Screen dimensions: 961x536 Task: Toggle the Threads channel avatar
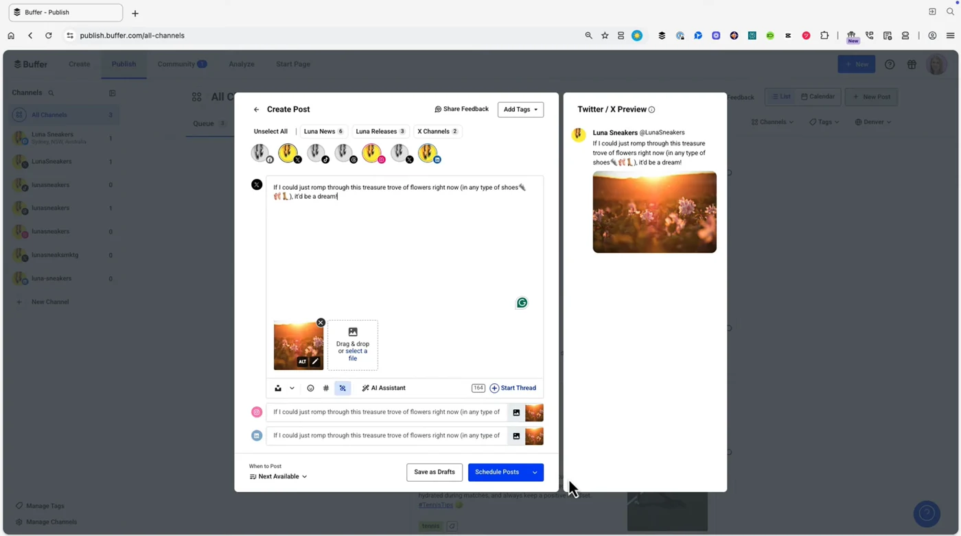(x=345, y=153)
